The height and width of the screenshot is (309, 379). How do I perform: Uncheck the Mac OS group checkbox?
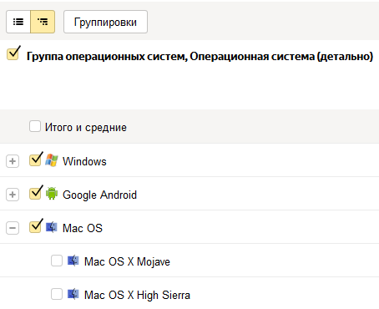coord(35,227)
